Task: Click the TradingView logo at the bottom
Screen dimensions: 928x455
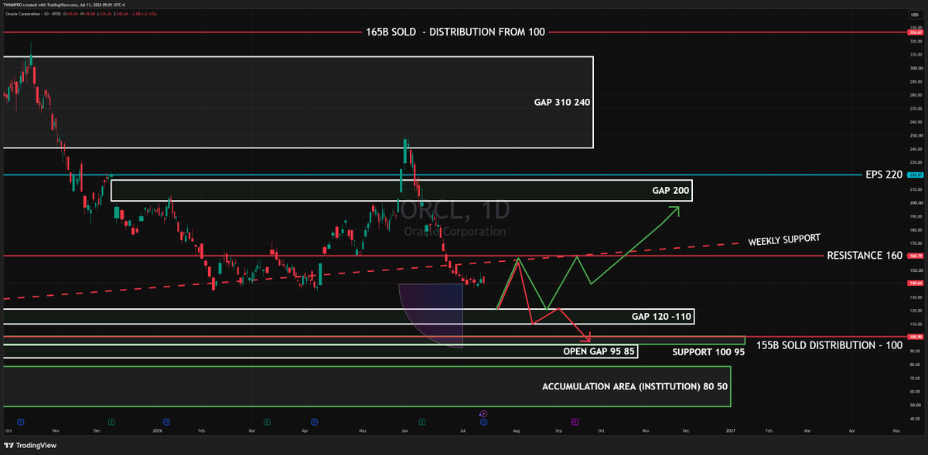Action: (x=31, y=446)
